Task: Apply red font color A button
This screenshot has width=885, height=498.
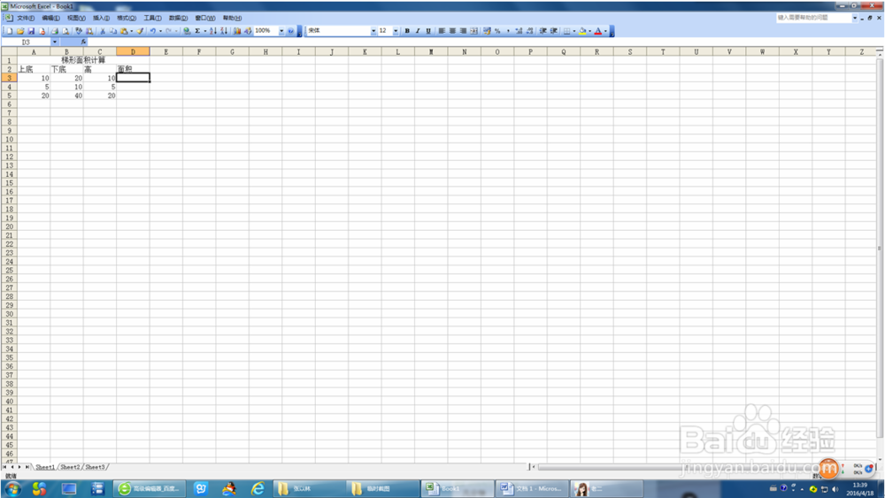Action: pyautogui.click(x=598, y=31)
